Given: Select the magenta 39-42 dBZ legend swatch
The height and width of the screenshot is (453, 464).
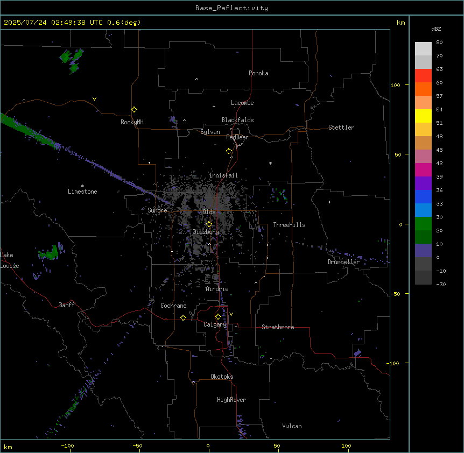Looking at the screenshot, I should (x=423, y=169).
